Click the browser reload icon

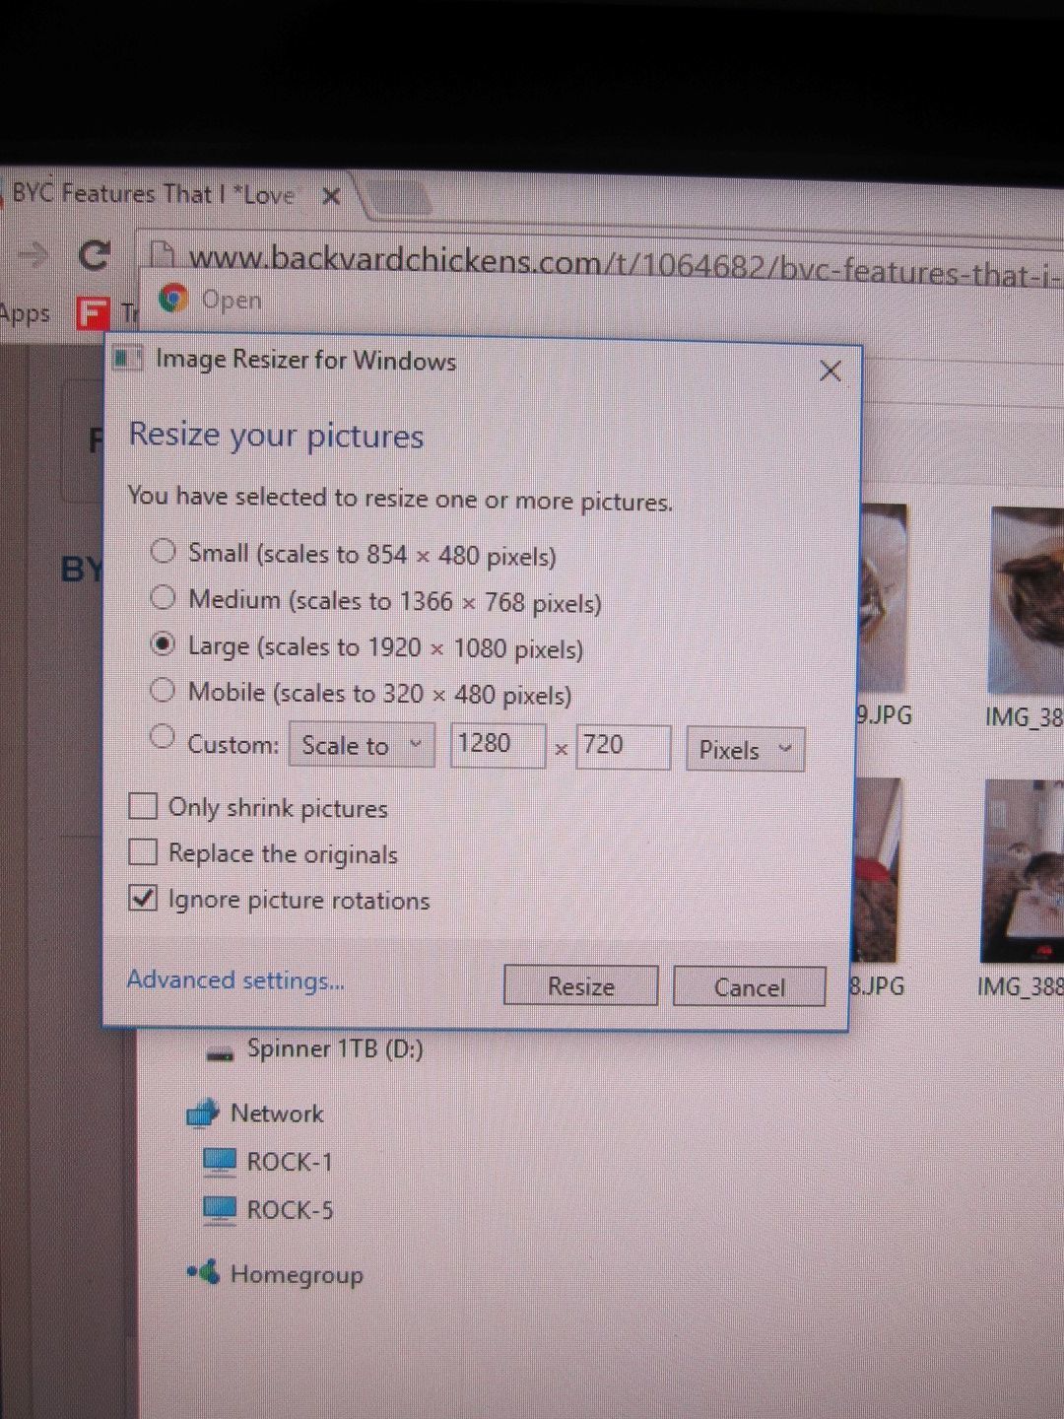(x=94, y=256)
